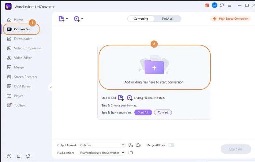Click the Screen Recorder icon
Image resolution: width=255 pixels, height=162 pixels.
9,77
